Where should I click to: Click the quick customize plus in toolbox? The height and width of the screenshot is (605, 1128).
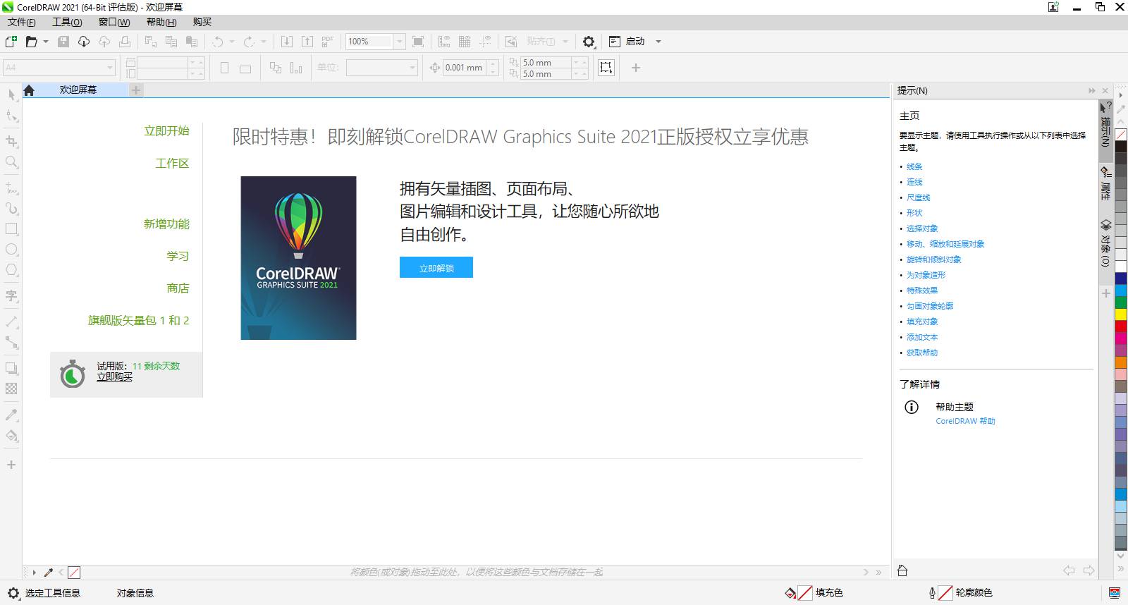pyautogui.click(x=11, y=465)
